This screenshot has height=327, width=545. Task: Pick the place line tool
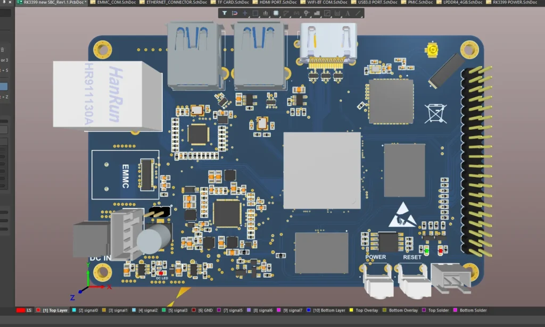coord(358,13)
